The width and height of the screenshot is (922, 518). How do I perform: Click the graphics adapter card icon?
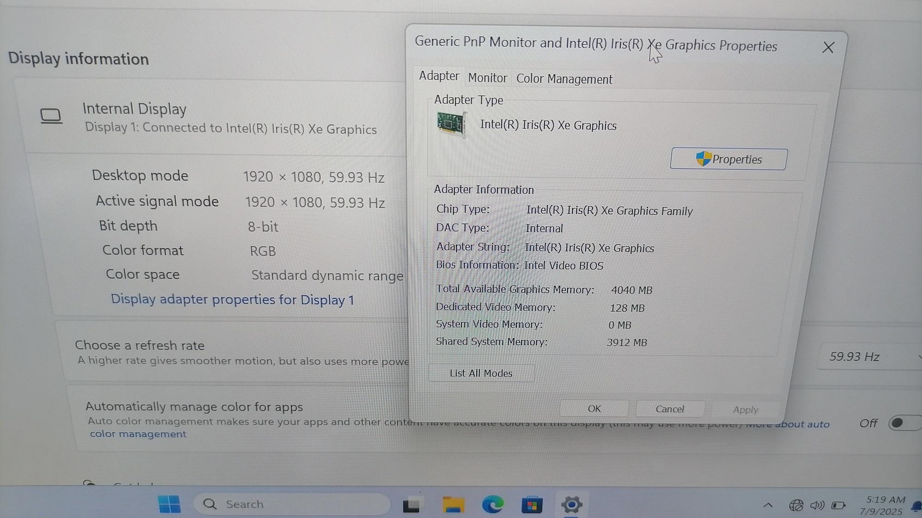coord(450,123)
